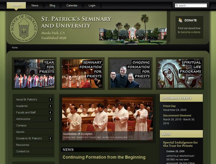
Task: Click the St. Patrick's Seminary and University title
Action: pos(76,22)
